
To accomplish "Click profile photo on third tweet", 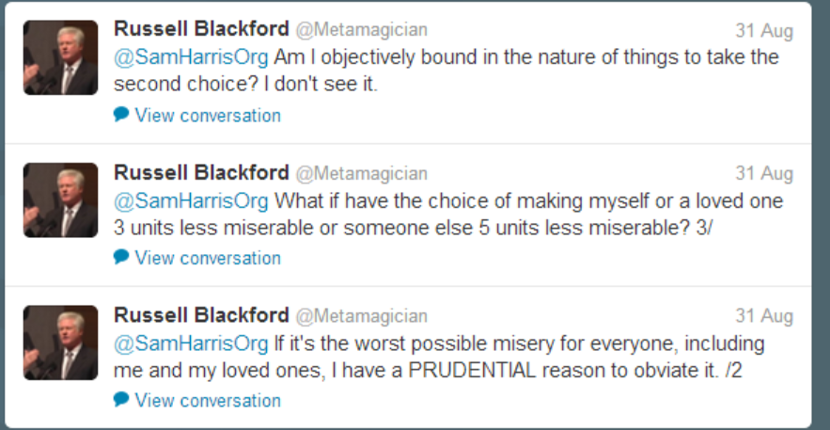I will coord(61,342).
